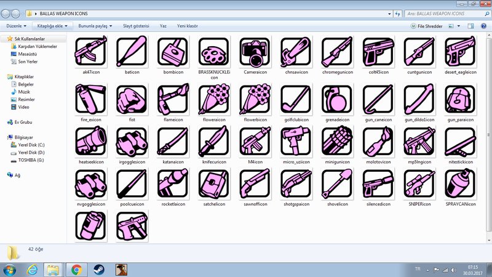This screenshot has height=277, width=492.
Task: Open the view options dropdown arrow
Action: pos(459,26)
